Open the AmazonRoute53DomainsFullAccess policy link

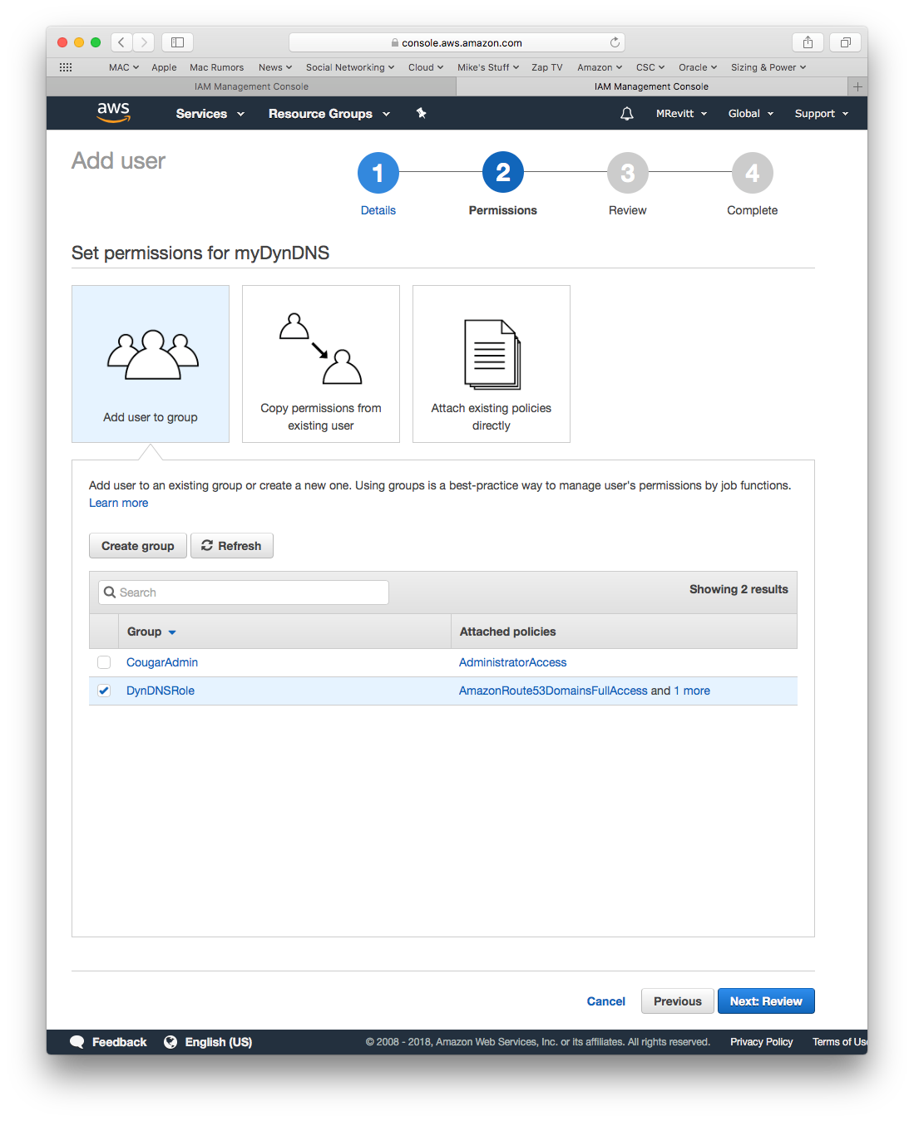coord(553,691)
